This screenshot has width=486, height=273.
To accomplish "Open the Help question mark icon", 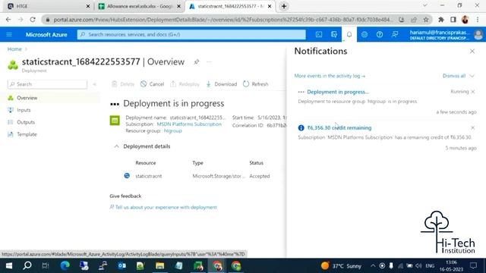I will tap(380, 34).
